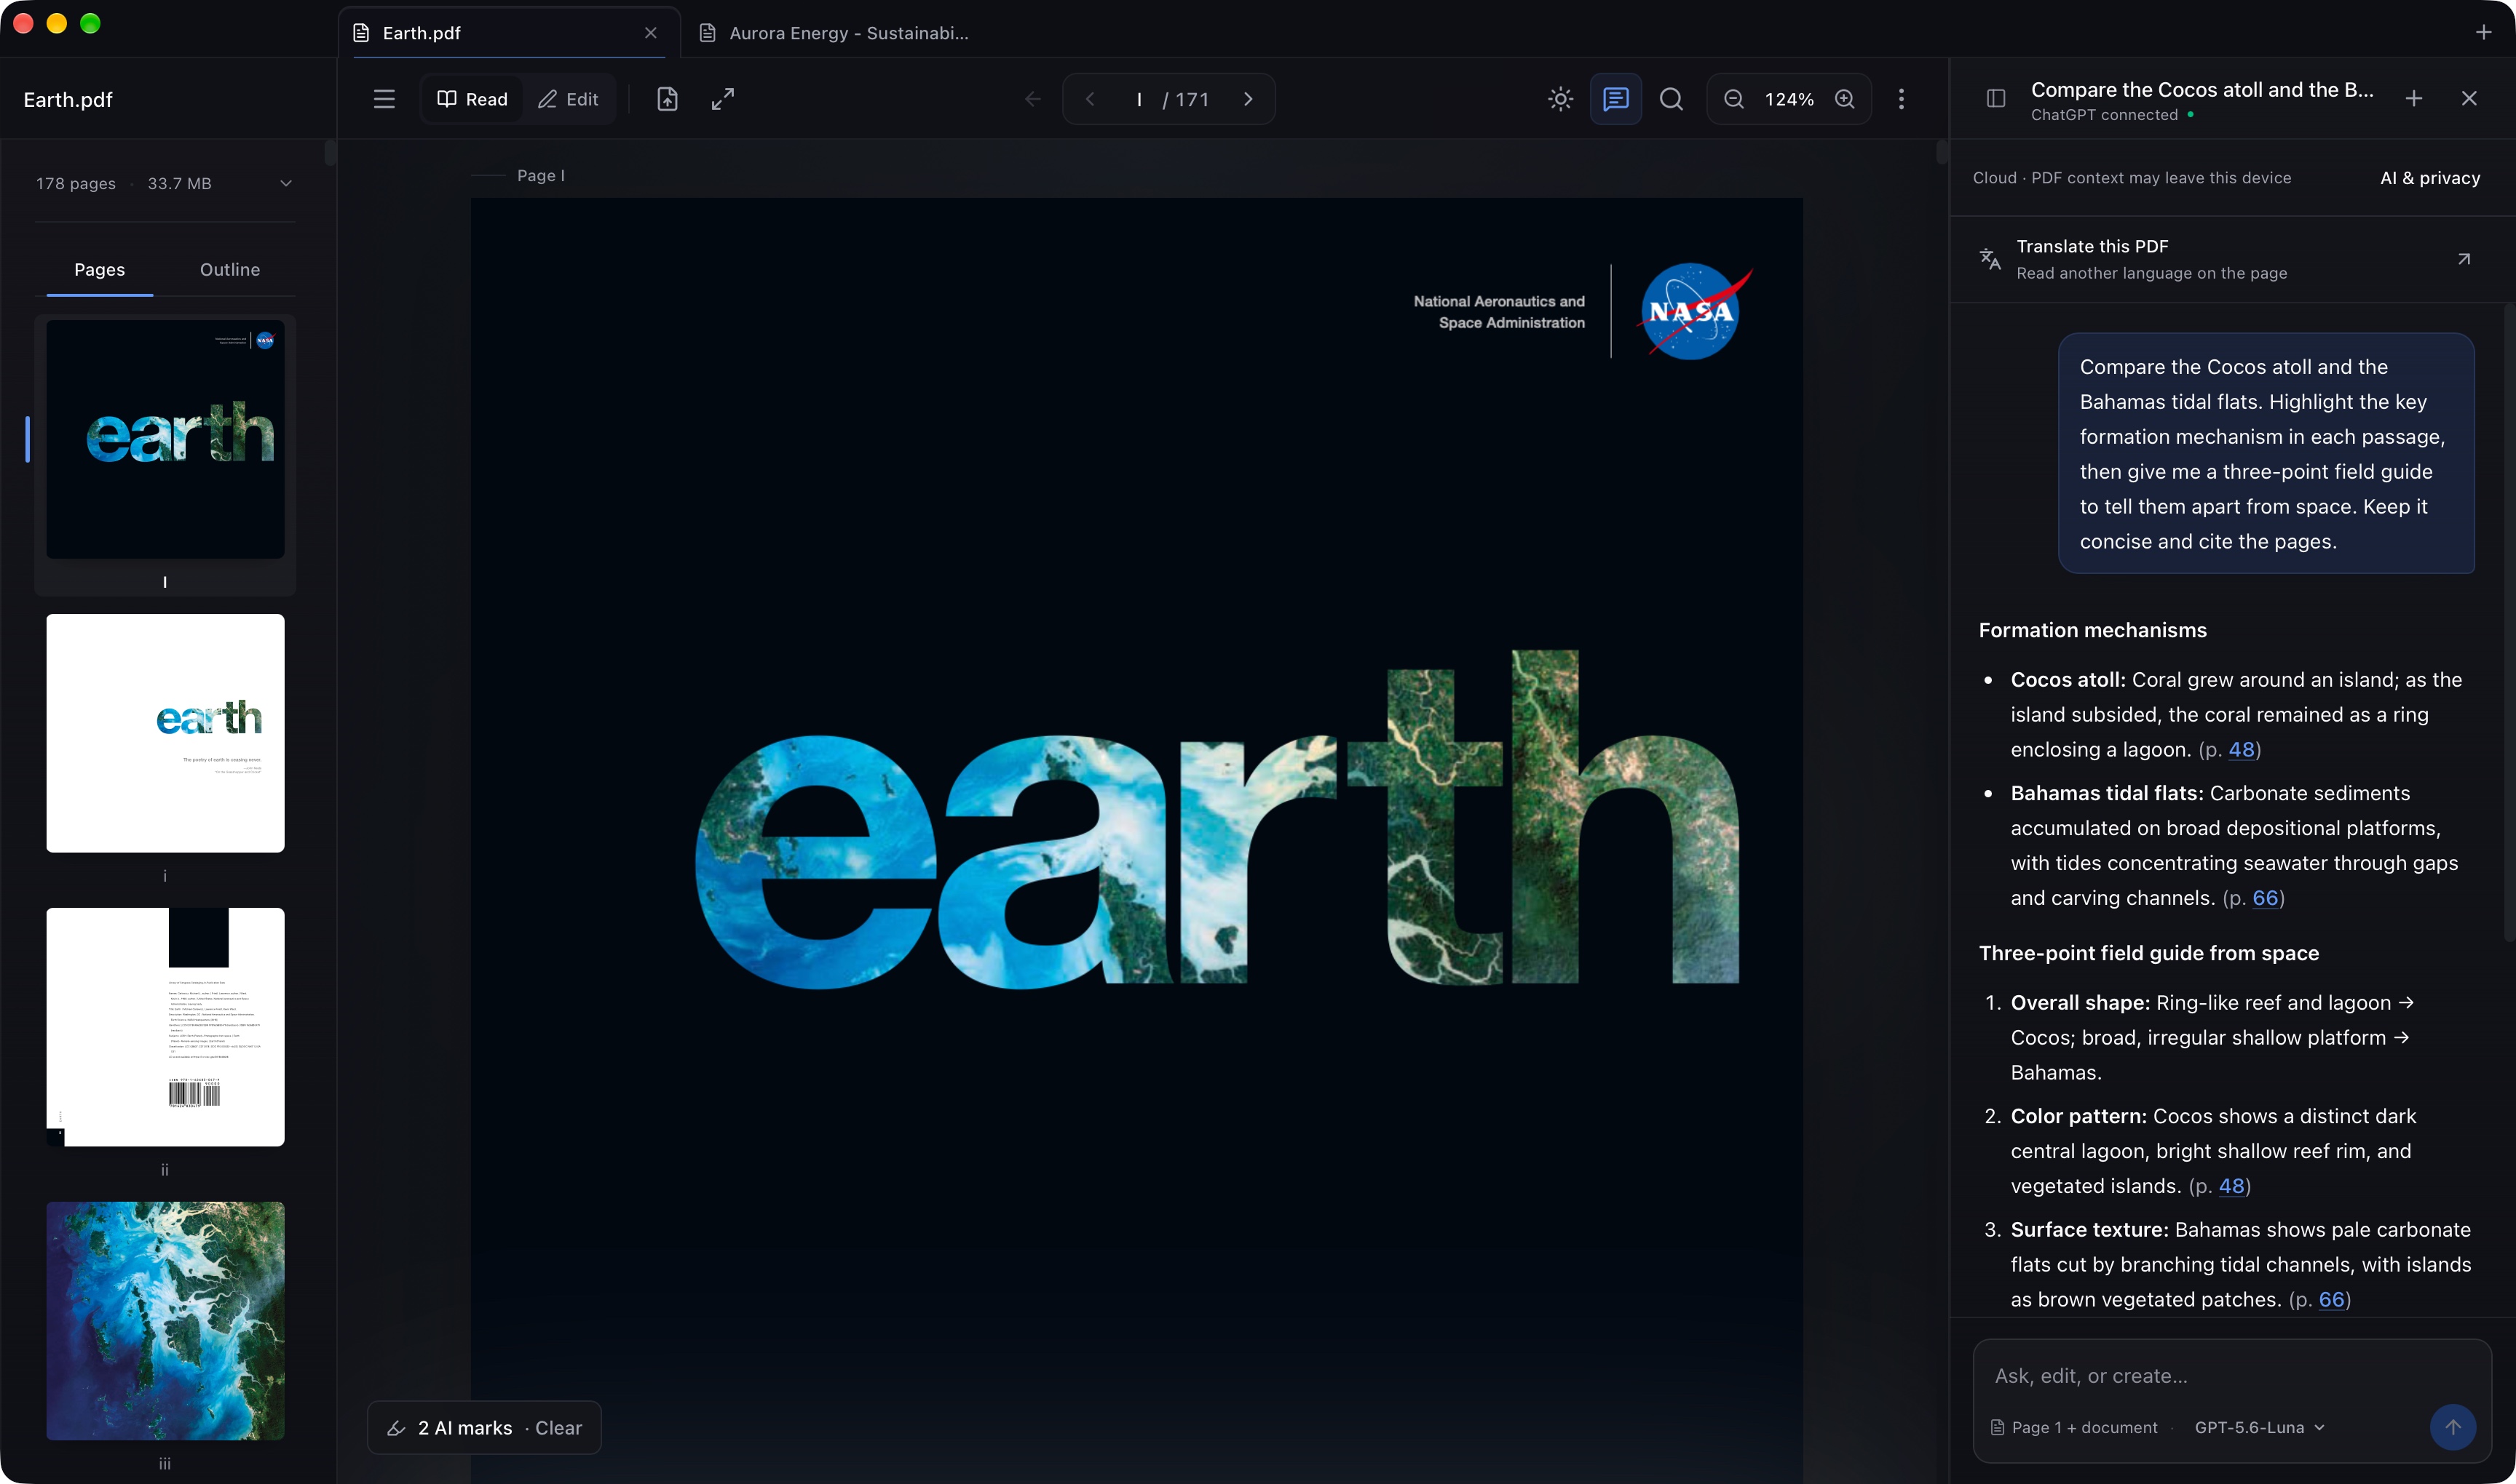Click the NASA logo on the page
Screen dimensions: 2516x1484
point(1694,312)
